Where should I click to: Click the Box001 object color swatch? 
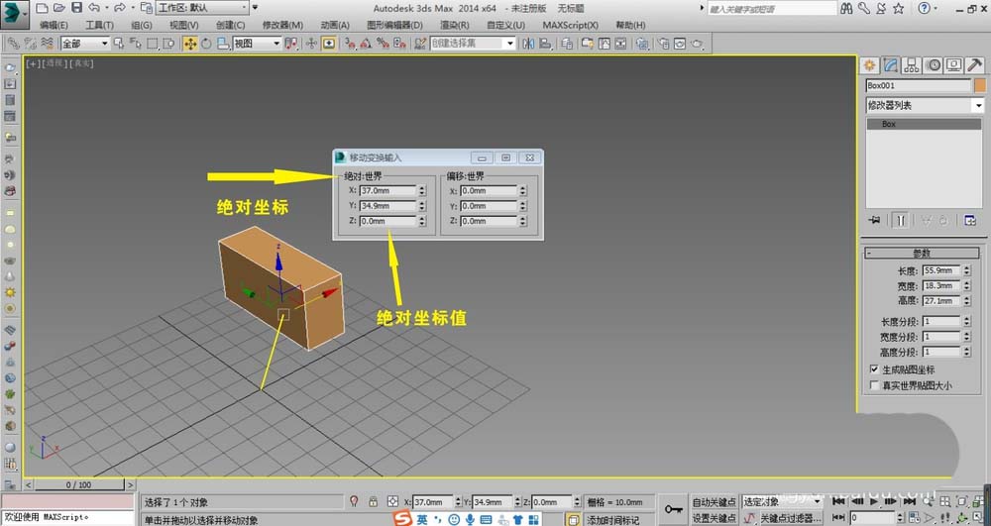(980, 85)
